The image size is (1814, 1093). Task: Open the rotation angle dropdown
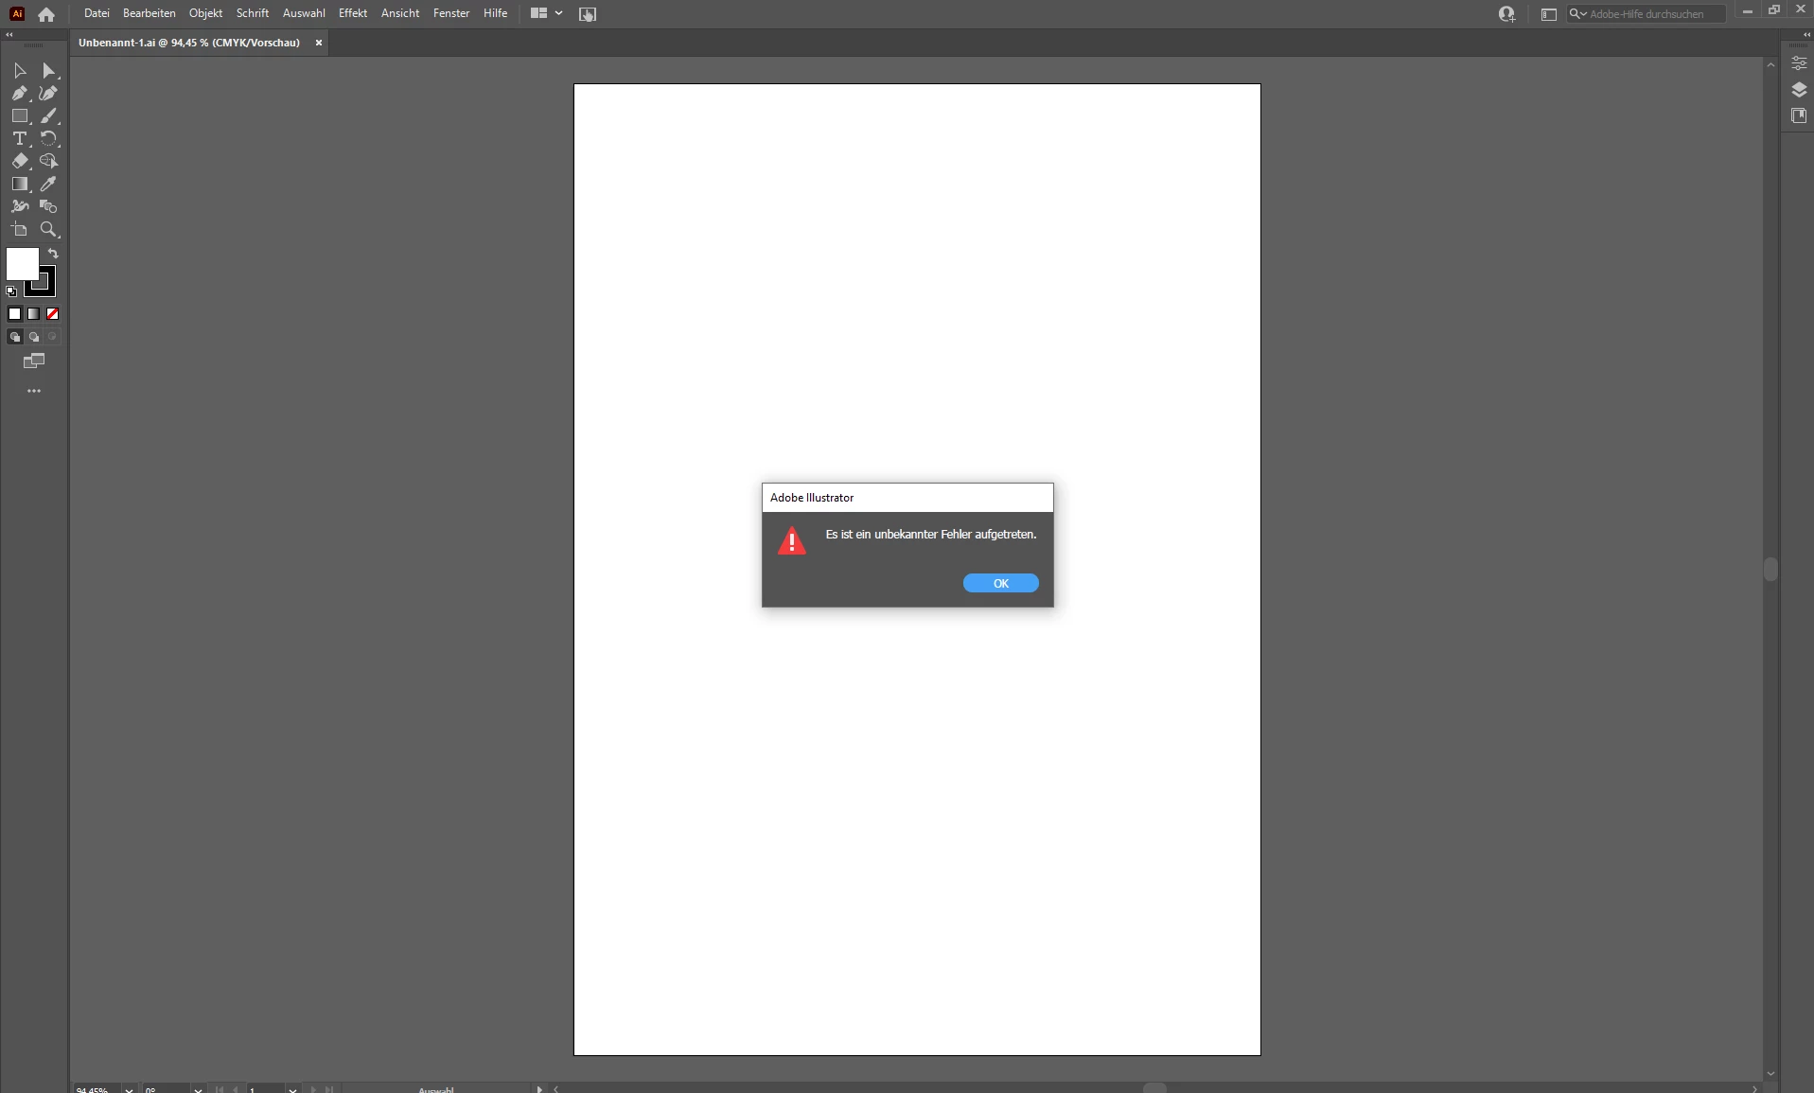198,1089
